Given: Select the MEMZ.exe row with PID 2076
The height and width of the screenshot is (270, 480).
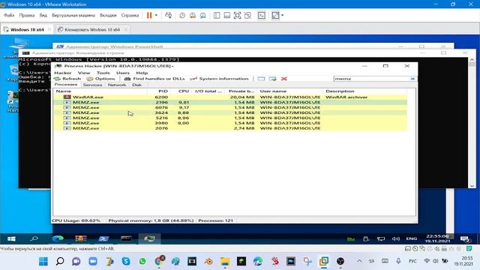Looking at the screenshot, I should click(x=230, y=128).
